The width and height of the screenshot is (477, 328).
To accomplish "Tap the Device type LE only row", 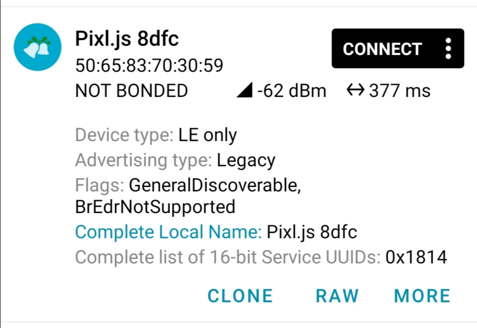I will [156, 135].
